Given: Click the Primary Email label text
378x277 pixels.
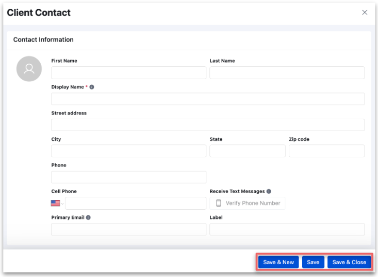Looking at the screenshot, I should (68, 217).
